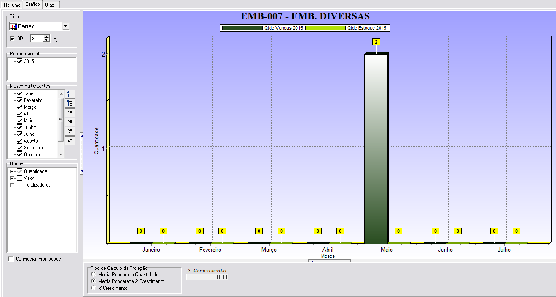Screen dimensions: 556x297
Task: Increase the 3D percentage with up arrow
Action: click(47, 37)
